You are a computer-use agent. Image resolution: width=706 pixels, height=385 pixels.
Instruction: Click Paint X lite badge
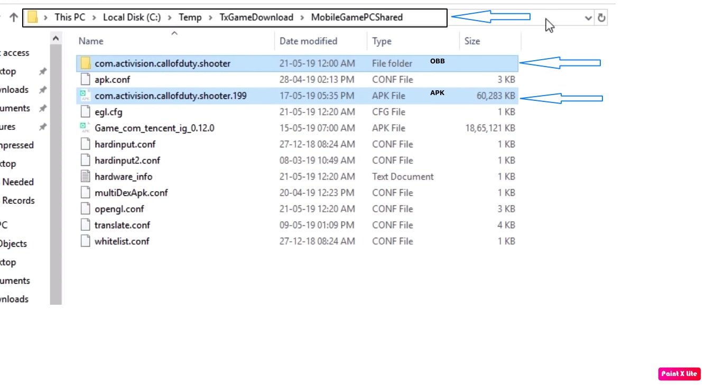pos(680,374)
